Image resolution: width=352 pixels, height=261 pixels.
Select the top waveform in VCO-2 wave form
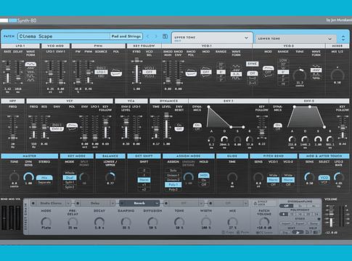(x=316, y=66)
